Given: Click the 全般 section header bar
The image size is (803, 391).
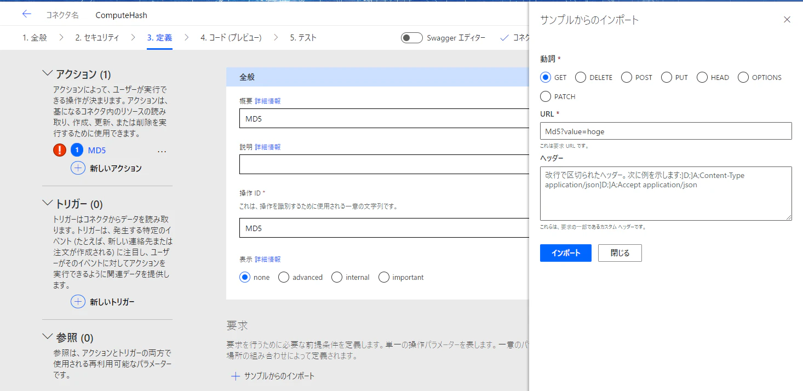Looking at the screenshot, I should (x=377, y=77).
